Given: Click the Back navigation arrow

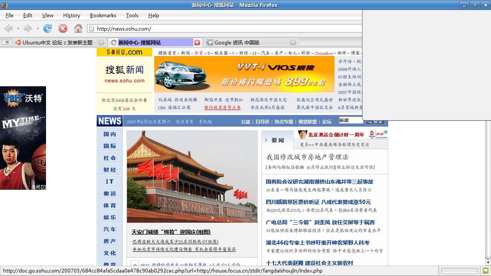Looking at the screenshot, I should [8, 28].
